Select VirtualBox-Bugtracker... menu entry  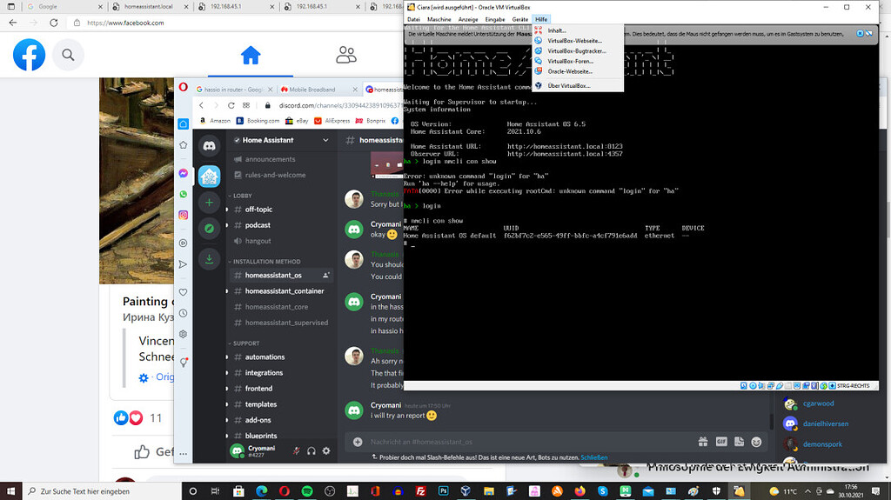(x=578, y=51)
